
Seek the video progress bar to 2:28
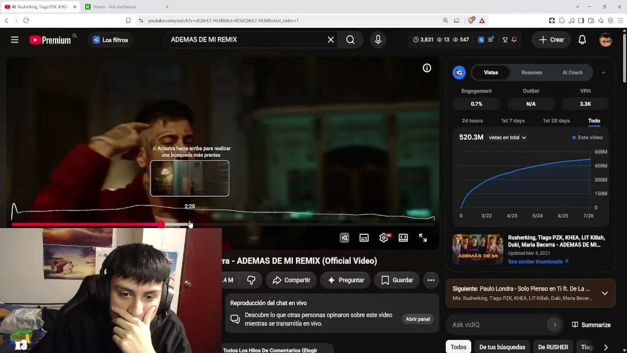coord(190,225)
